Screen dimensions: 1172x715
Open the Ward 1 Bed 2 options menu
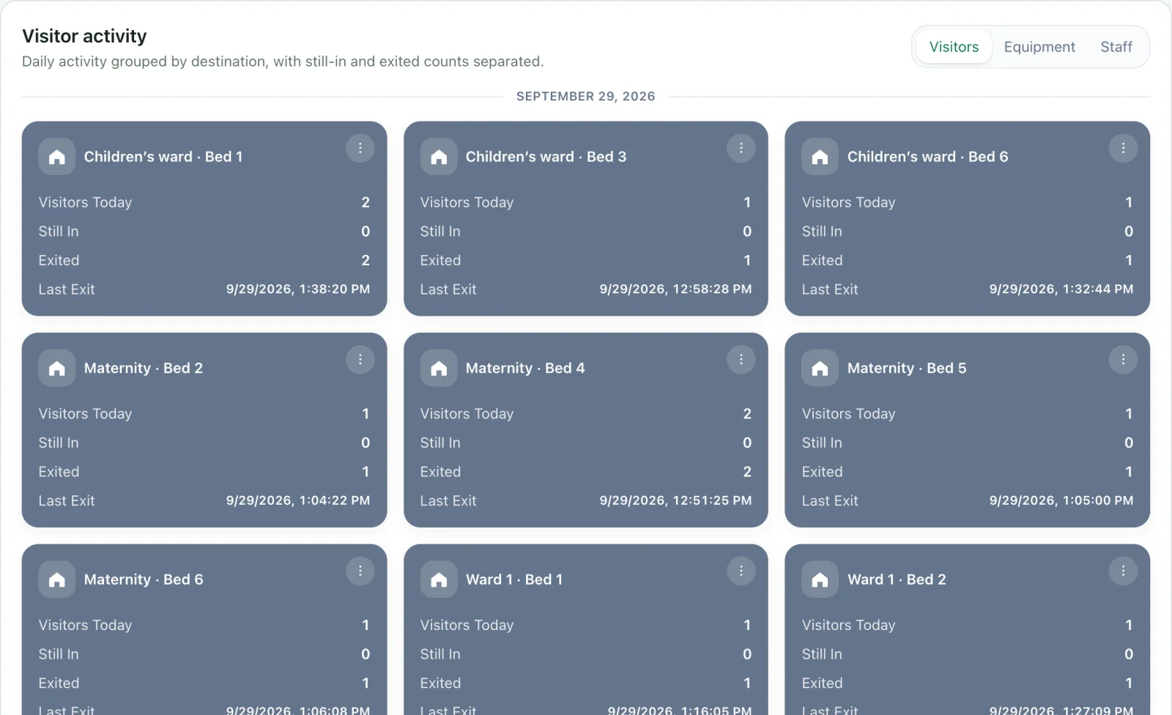[x=1123, y=571]
